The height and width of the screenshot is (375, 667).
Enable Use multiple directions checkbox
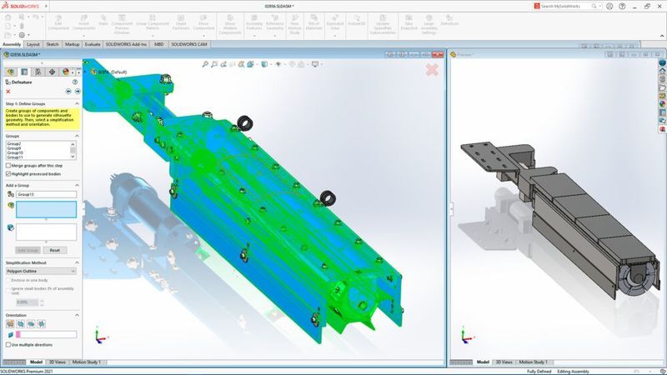point(8,345)
